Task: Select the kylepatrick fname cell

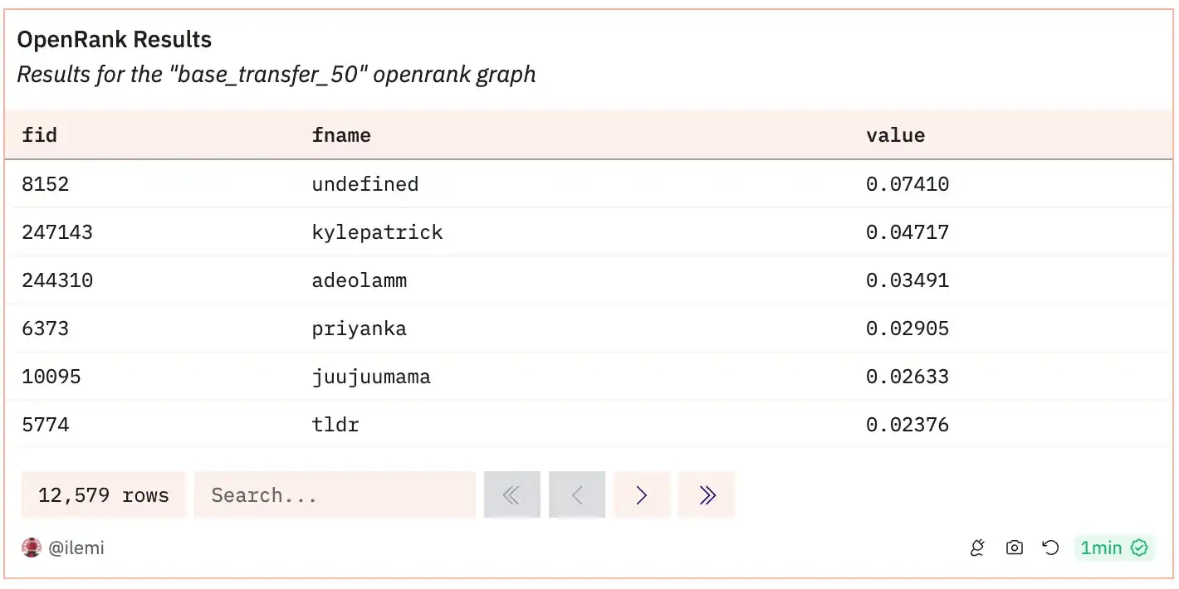Action: [377, 232]
